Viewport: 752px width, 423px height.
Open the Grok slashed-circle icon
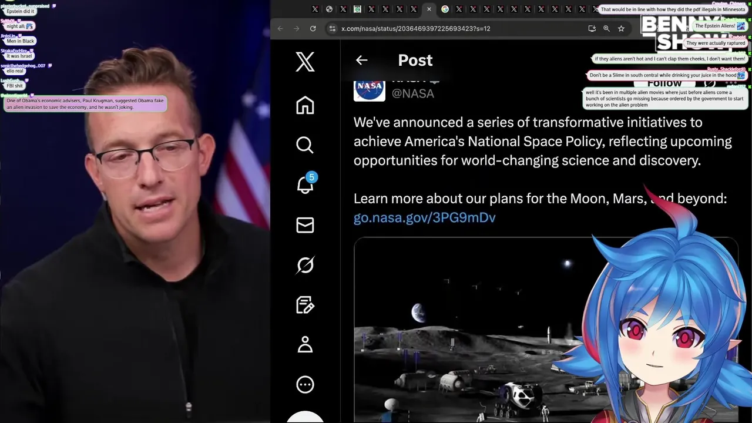(x=305, y=265)
